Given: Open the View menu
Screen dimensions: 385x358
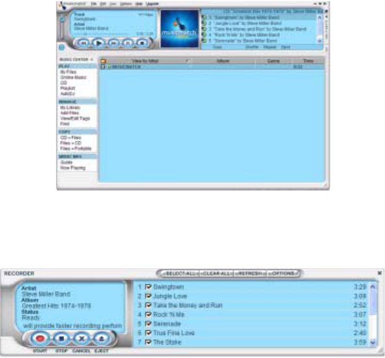Looking at the screenshot, I should pos(113,4).
